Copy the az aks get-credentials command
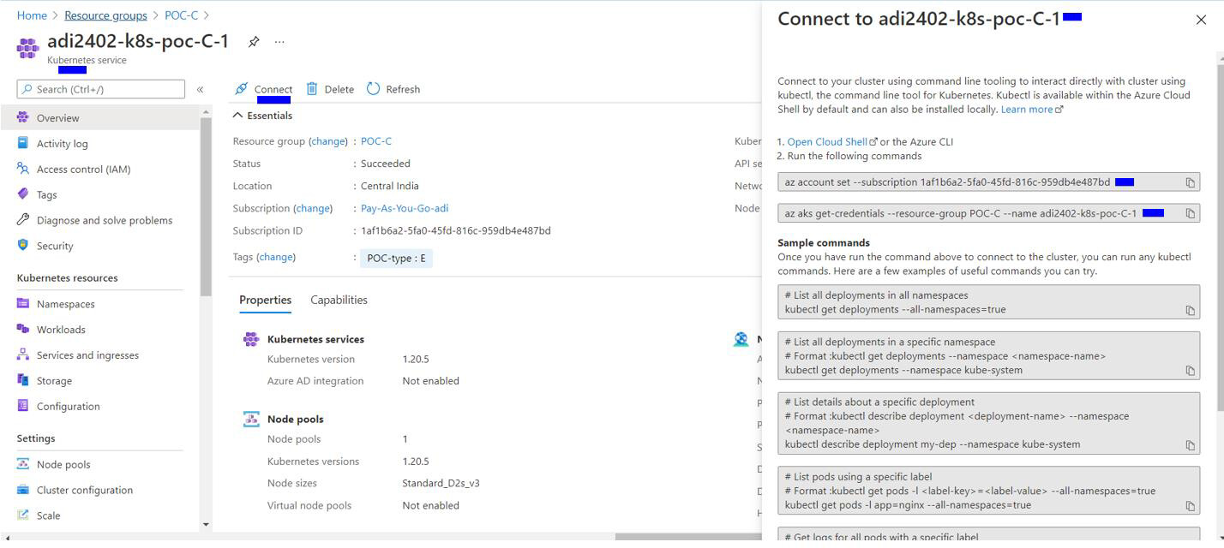This screenshot has width=1224, height=548. 1190,213
